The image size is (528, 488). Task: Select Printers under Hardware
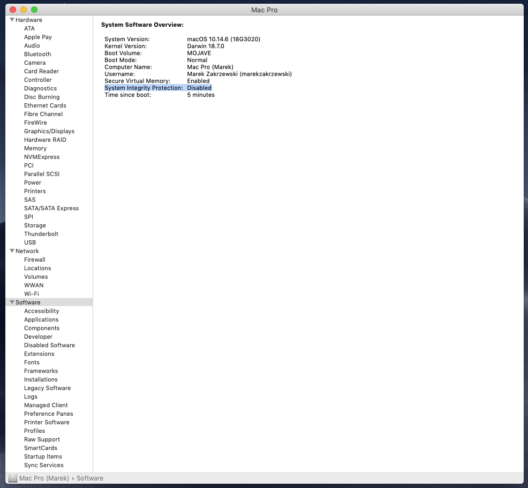(35, 191)
